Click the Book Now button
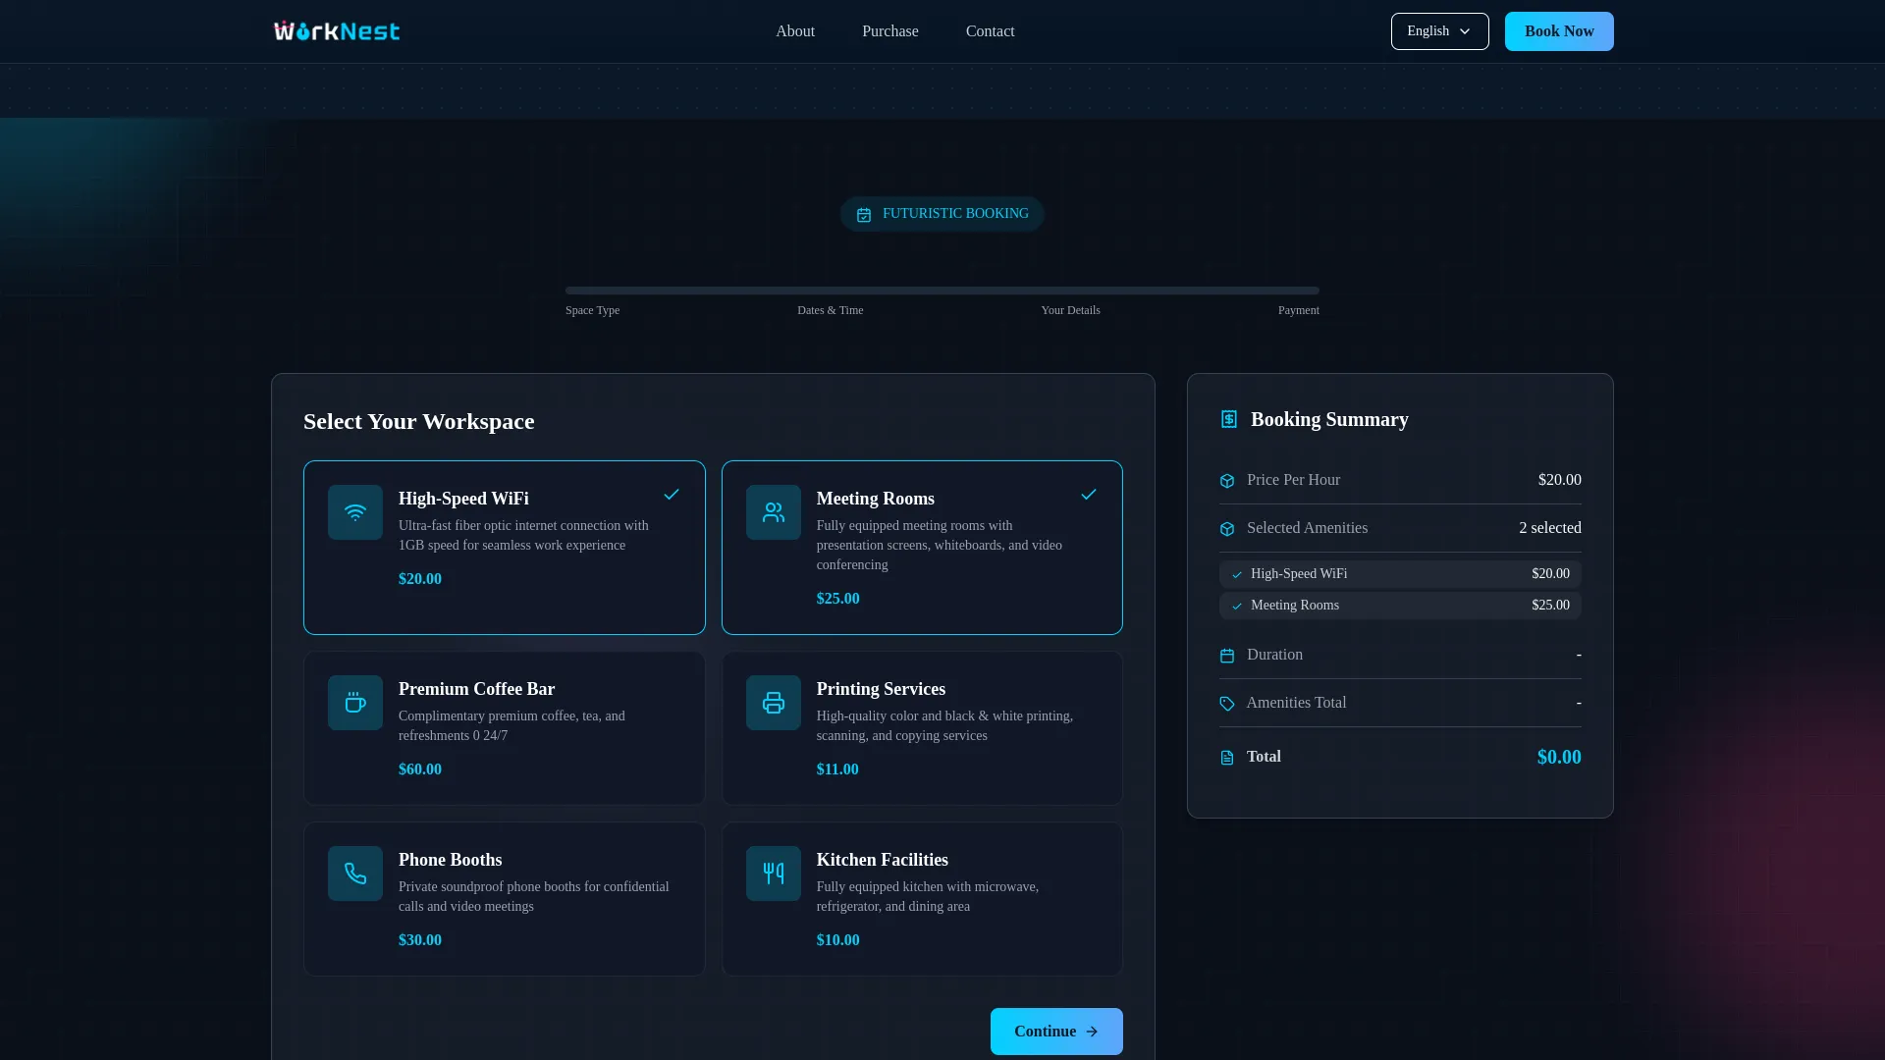The image size is (1885, 1060). [x=1558, y=31]
